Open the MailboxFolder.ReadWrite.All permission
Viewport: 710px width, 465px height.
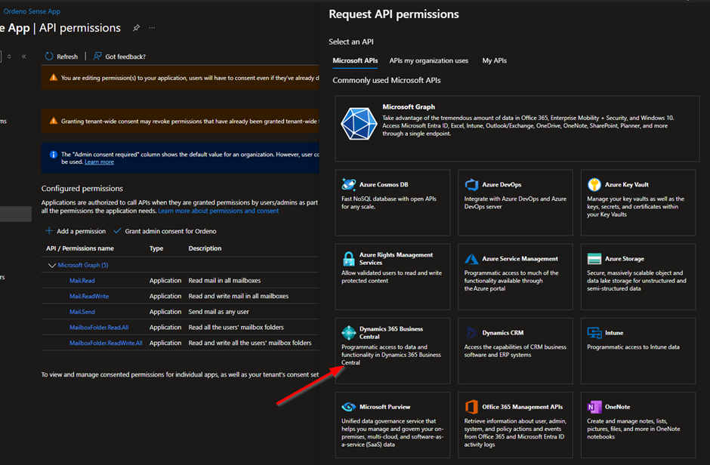106,343
